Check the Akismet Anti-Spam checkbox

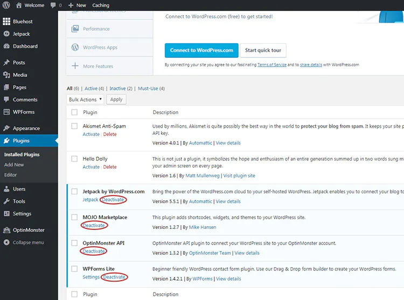[74, 126]
